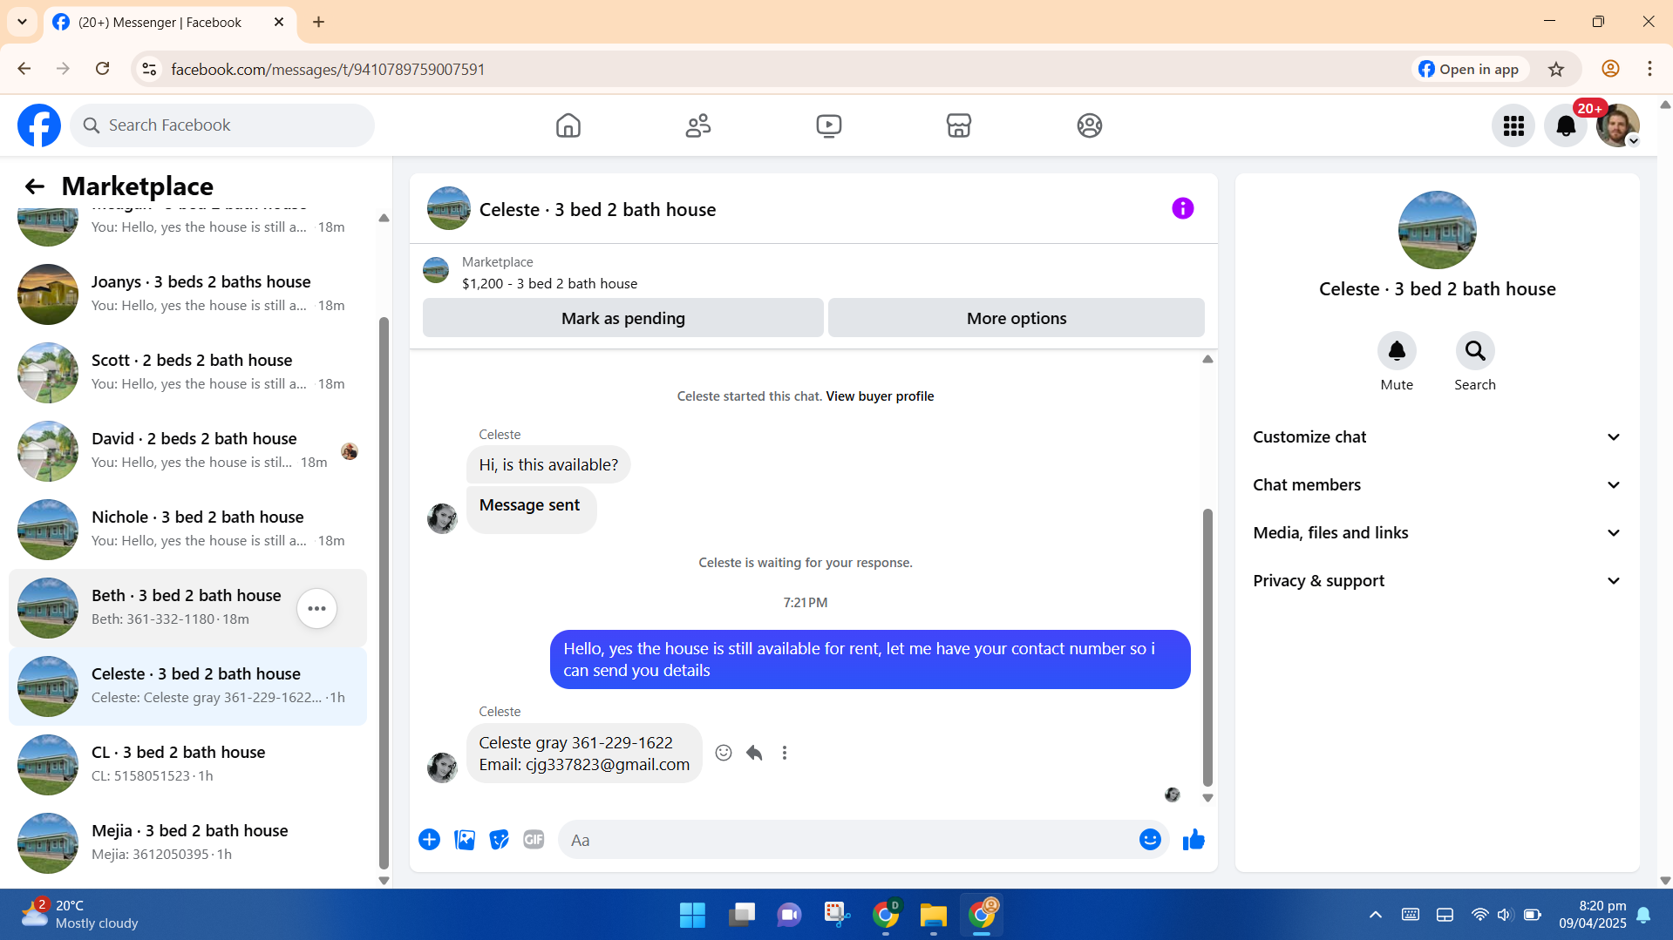This screenshot has height=940, width=1673.
Task: Choose a GIF in the composer
Action: click(534, 840)
